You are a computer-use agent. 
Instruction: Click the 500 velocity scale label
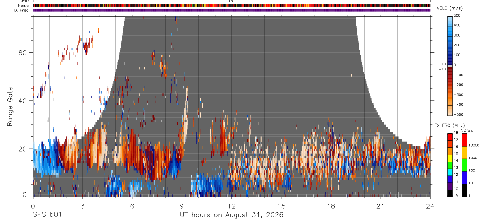pyautogui.click(x=457, y=15)
